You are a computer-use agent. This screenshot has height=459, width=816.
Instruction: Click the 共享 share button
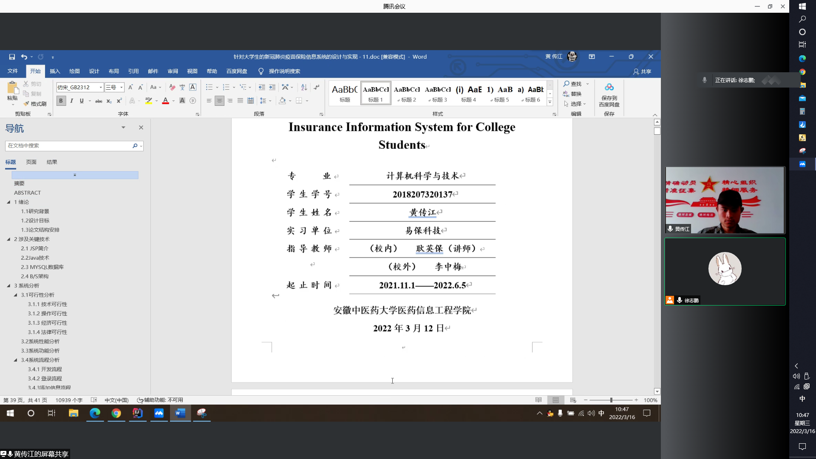coord(642,71)
